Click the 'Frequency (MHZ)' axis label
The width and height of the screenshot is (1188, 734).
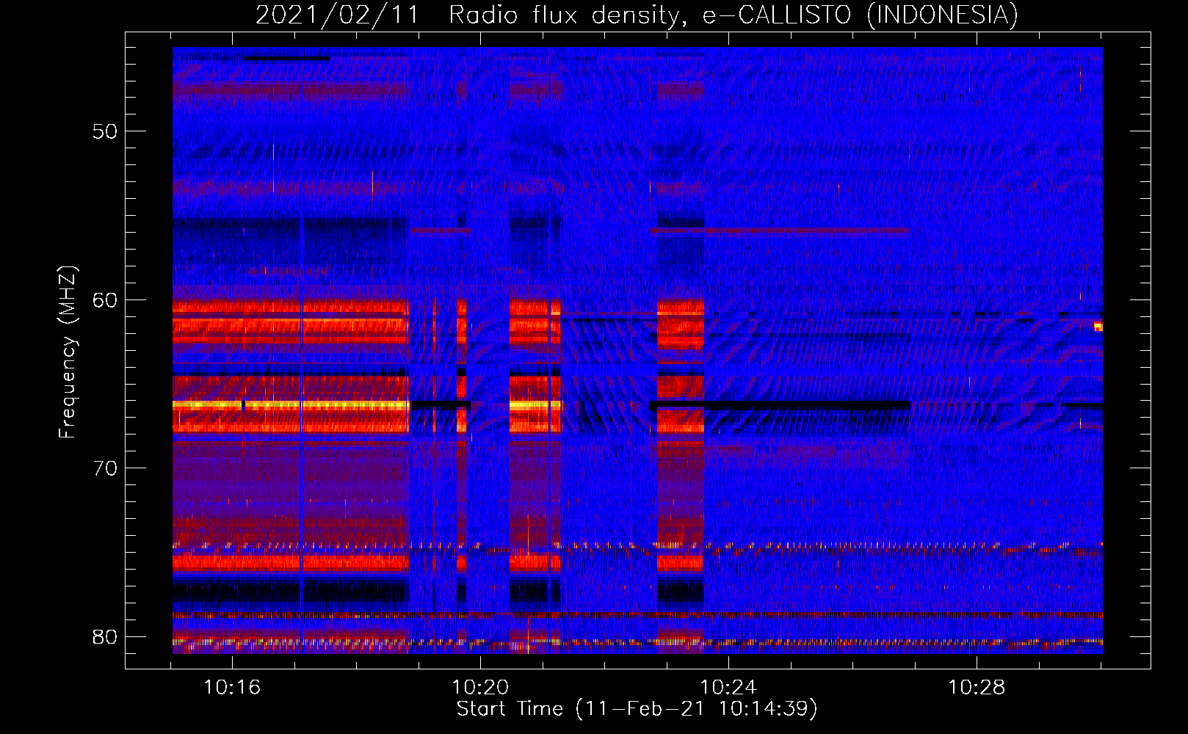click(68, 352)
